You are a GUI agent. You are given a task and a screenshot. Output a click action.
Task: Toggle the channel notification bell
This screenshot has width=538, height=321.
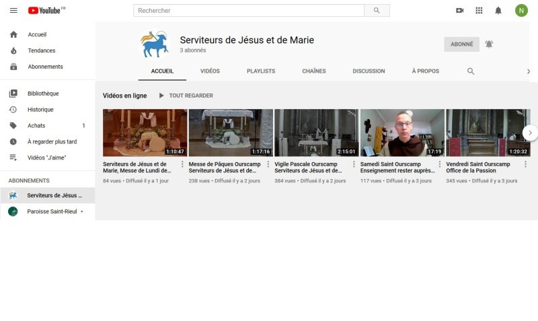coord(489,44)
